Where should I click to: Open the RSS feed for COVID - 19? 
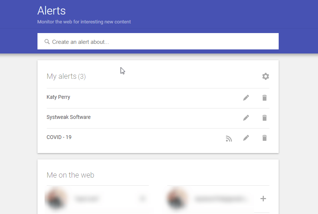tap(229, 139)
